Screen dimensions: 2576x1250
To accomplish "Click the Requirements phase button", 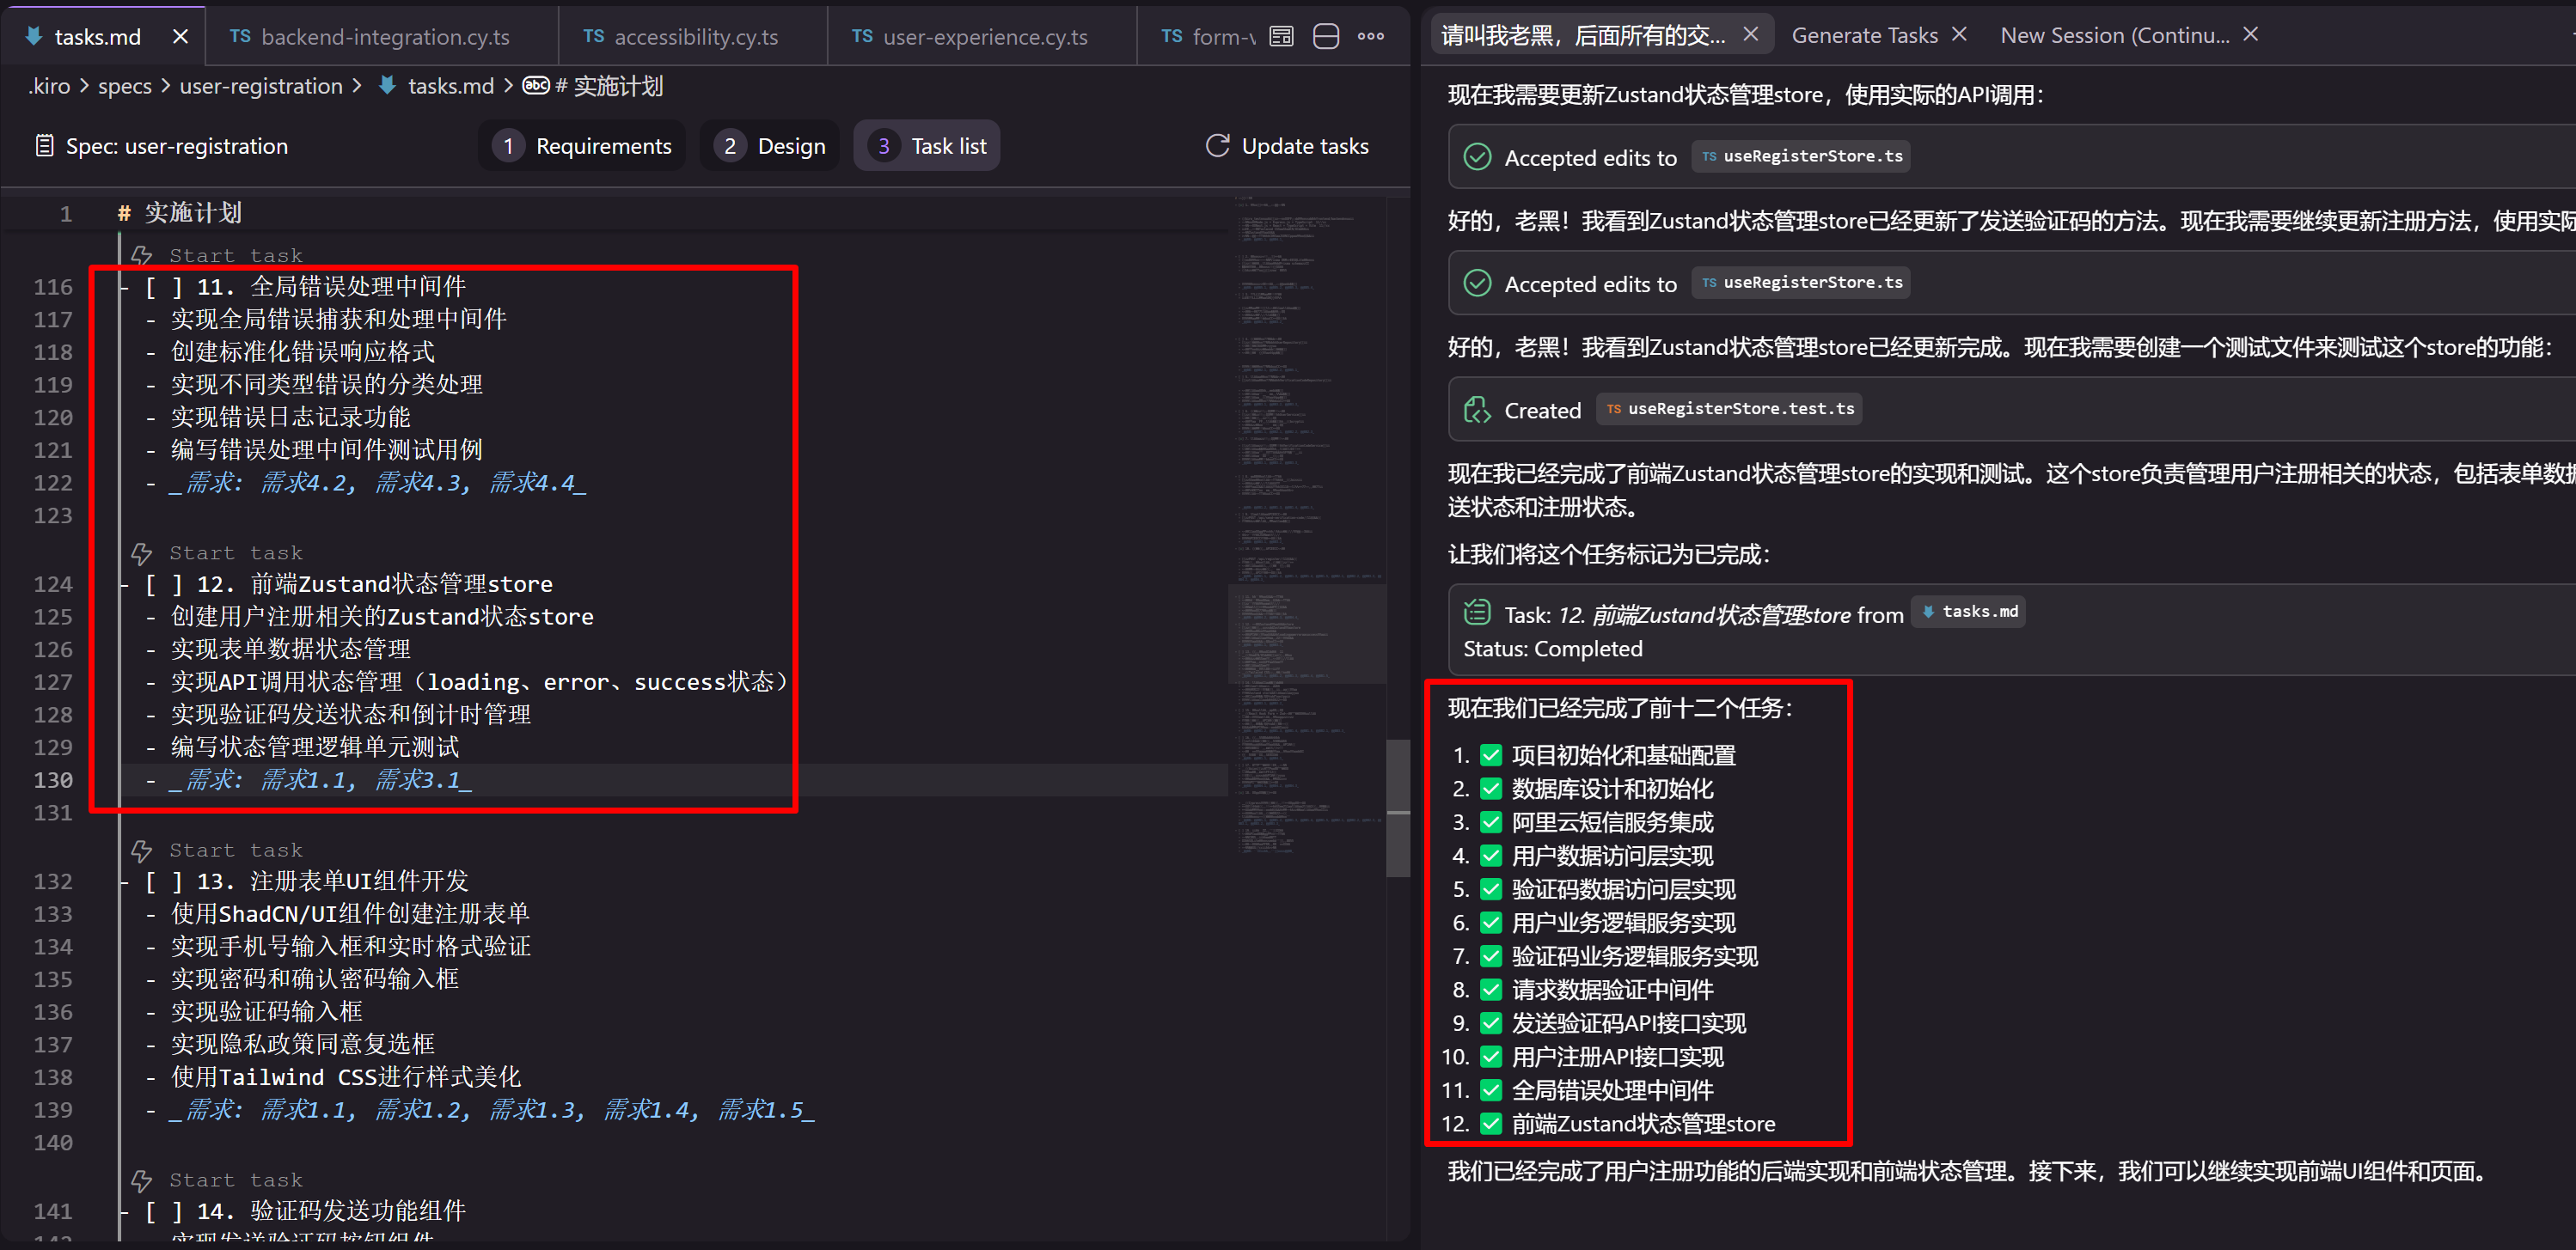I will [x=582, y=145].
